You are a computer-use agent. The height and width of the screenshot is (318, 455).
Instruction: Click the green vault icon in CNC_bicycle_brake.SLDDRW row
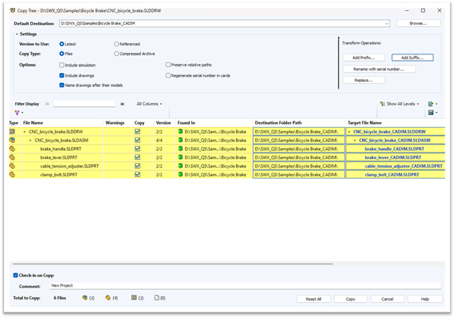tap(180, 131)
